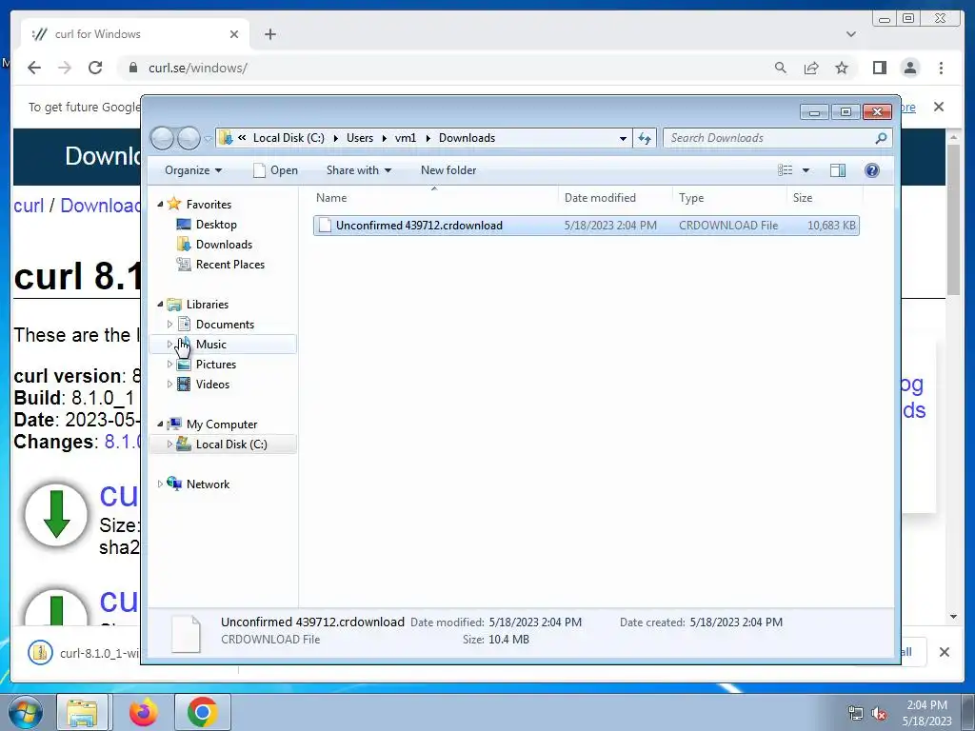Toggle the preview pane
Viewport: 975px width, 731px height.
pos(838,170)
